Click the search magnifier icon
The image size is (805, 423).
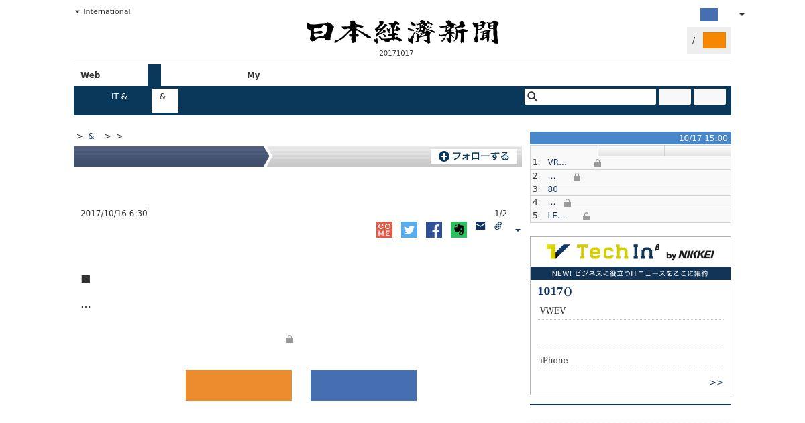pos(533,97)
